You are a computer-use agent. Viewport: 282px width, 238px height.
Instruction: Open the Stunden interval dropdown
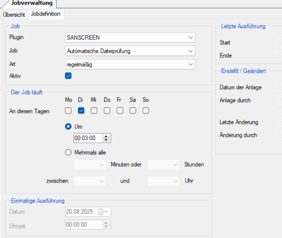point(163,164)
